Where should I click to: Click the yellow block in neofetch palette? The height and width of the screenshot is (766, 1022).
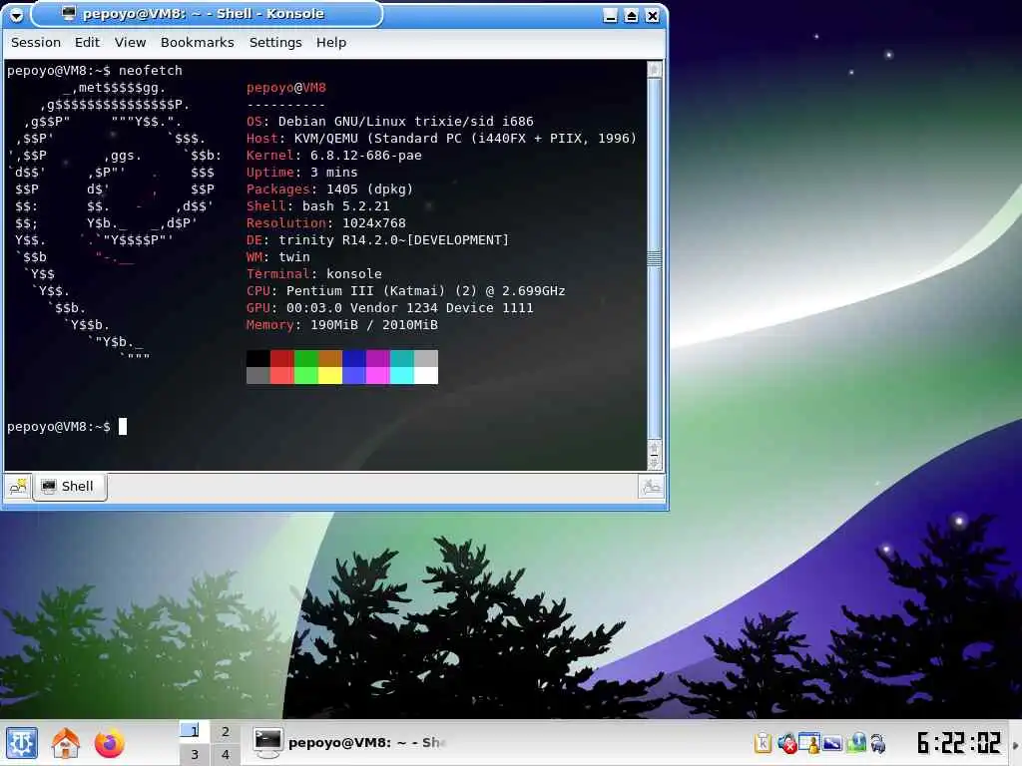[329, 375]
